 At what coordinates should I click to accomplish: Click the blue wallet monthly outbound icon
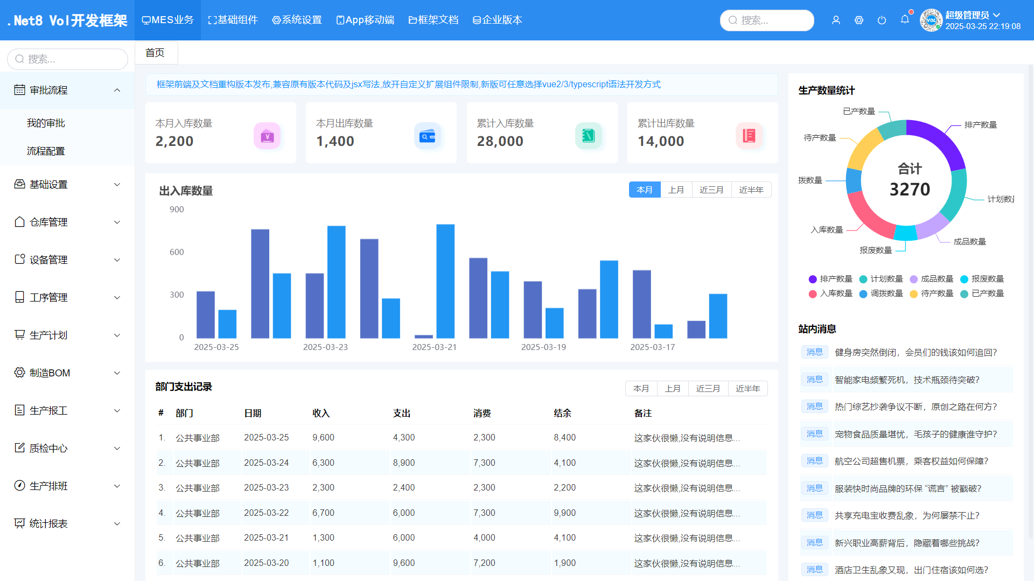point(428,136)
